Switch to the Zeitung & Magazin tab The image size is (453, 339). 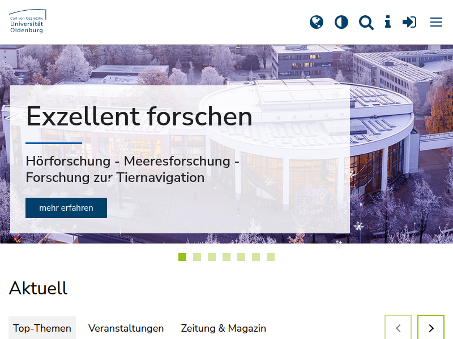[x=223, y=328]
